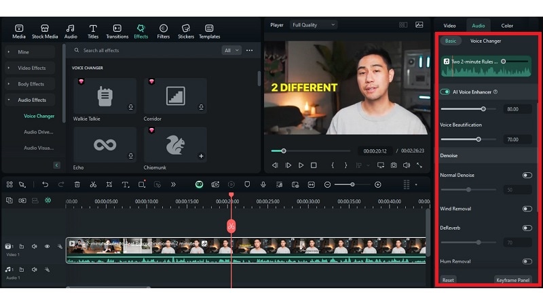Select the Audio Driven sidebar item
This screenshot has height=305, width=543.
coord(39,132)
